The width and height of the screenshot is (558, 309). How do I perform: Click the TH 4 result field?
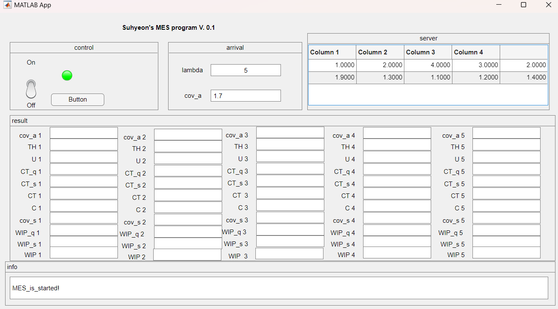tap(397, 145)
